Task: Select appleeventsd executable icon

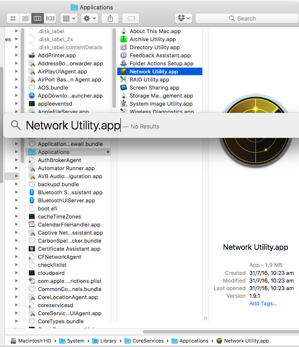Action: [x=32, y=103]
